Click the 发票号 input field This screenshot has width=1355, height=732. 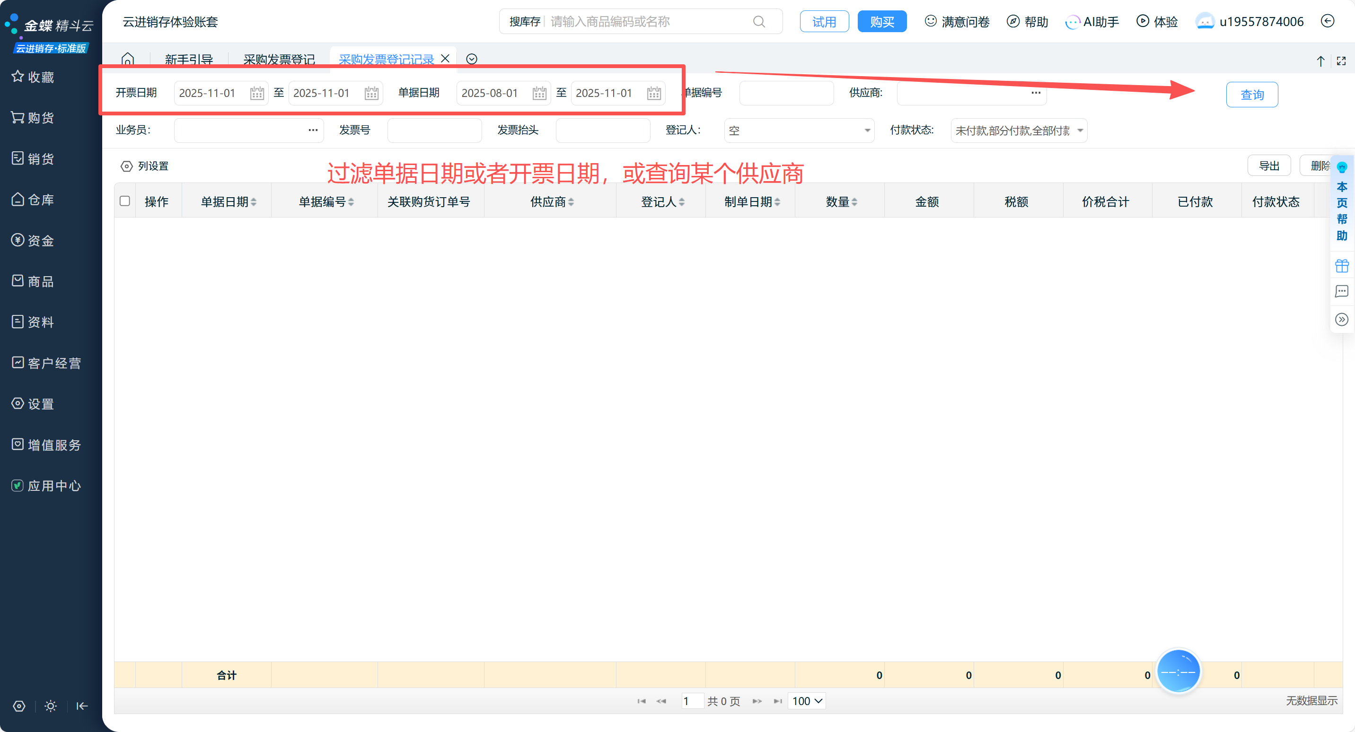click(x=434, y=131)
